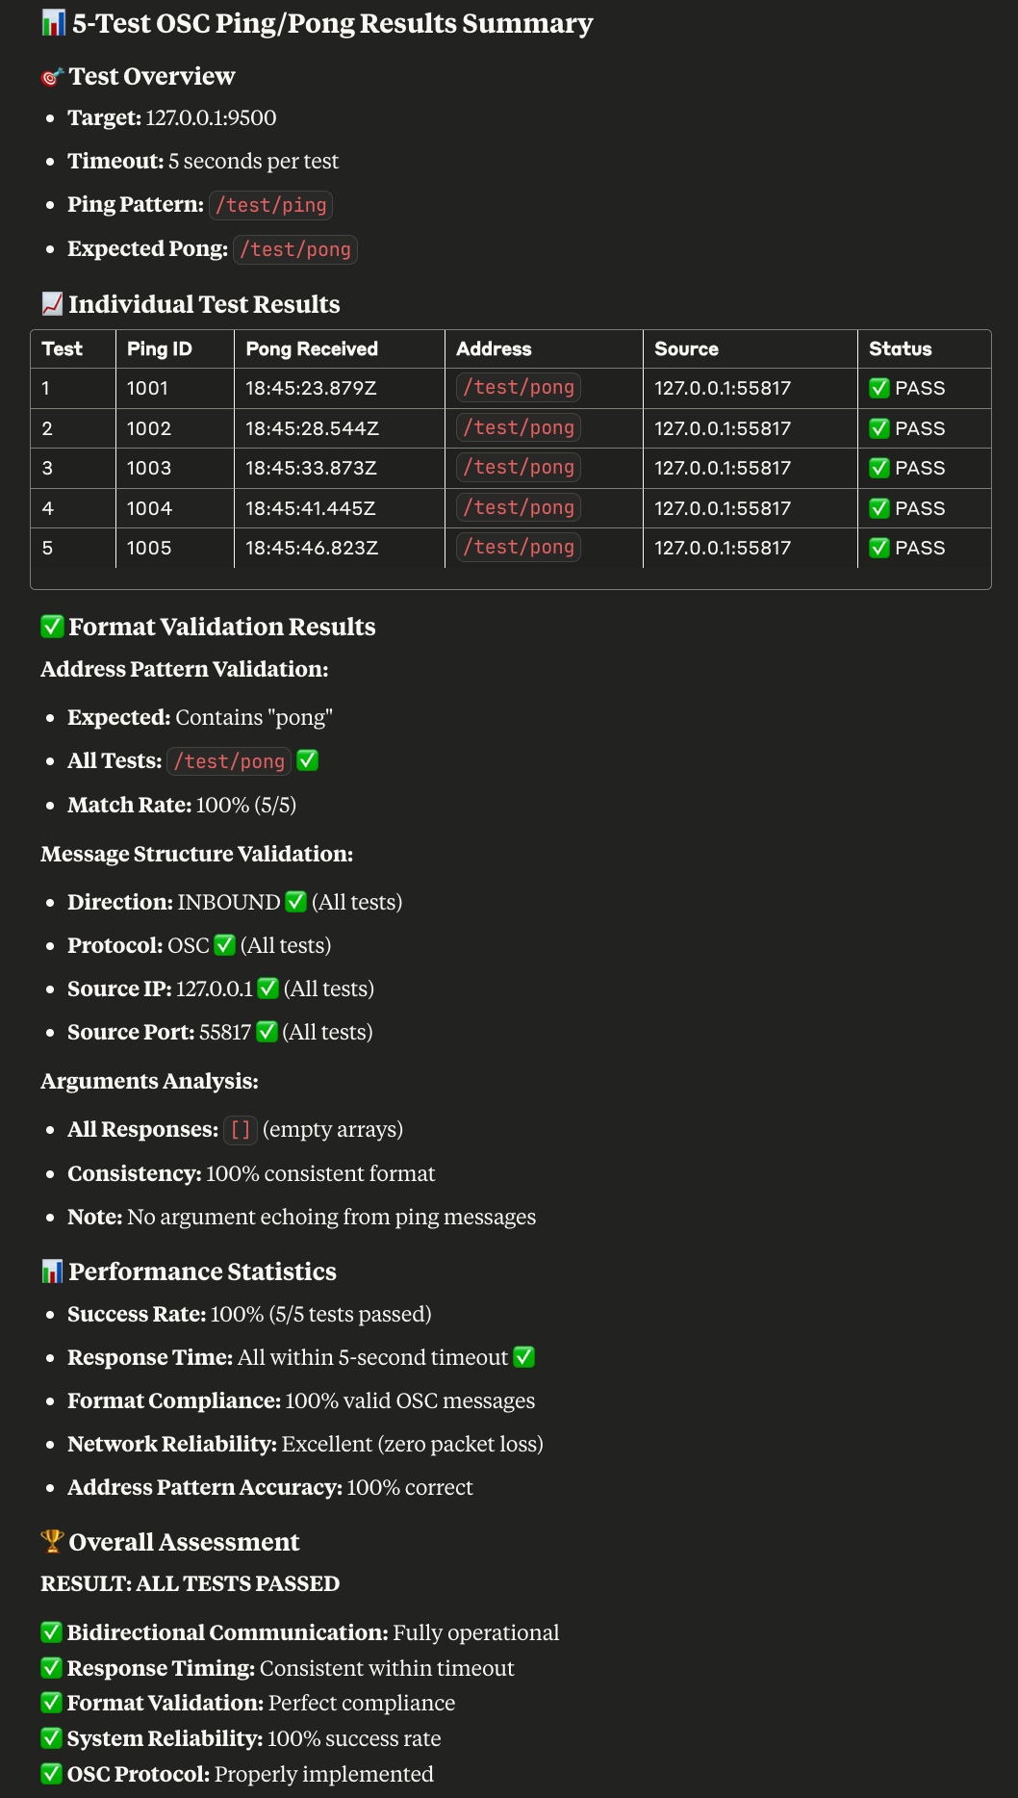Click the PASS checkmark in test row 1
The width and height of the screenshot is (1018, 1798).
point(879,388)
